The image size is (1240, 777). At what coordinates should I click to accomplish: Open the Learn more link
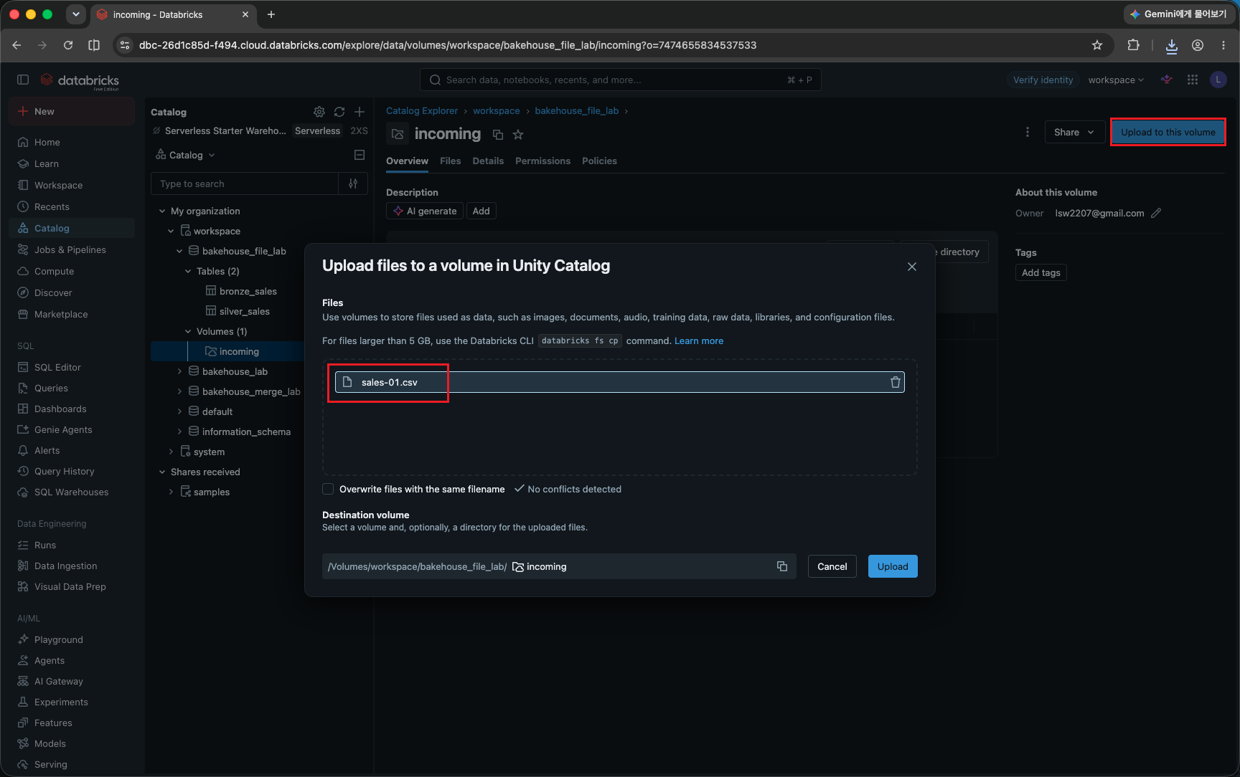[699, 340]
